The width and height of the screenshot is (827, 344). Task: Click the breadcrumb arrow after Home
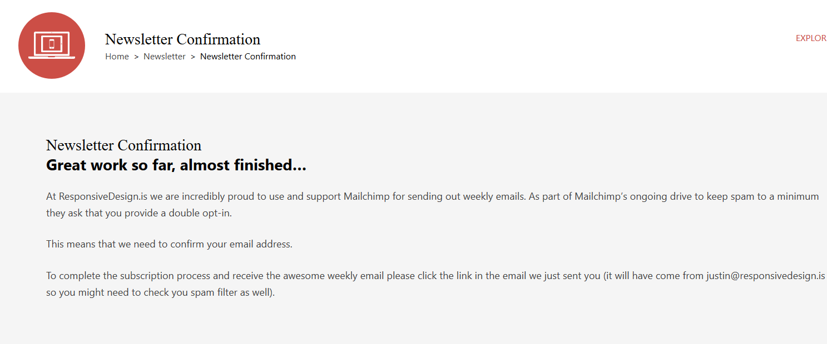click(x=136, y=57)
